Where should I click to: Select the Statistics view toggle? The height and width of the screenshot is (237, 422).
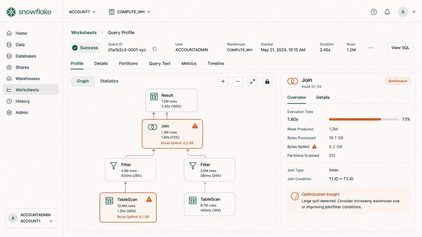(109, 81)
